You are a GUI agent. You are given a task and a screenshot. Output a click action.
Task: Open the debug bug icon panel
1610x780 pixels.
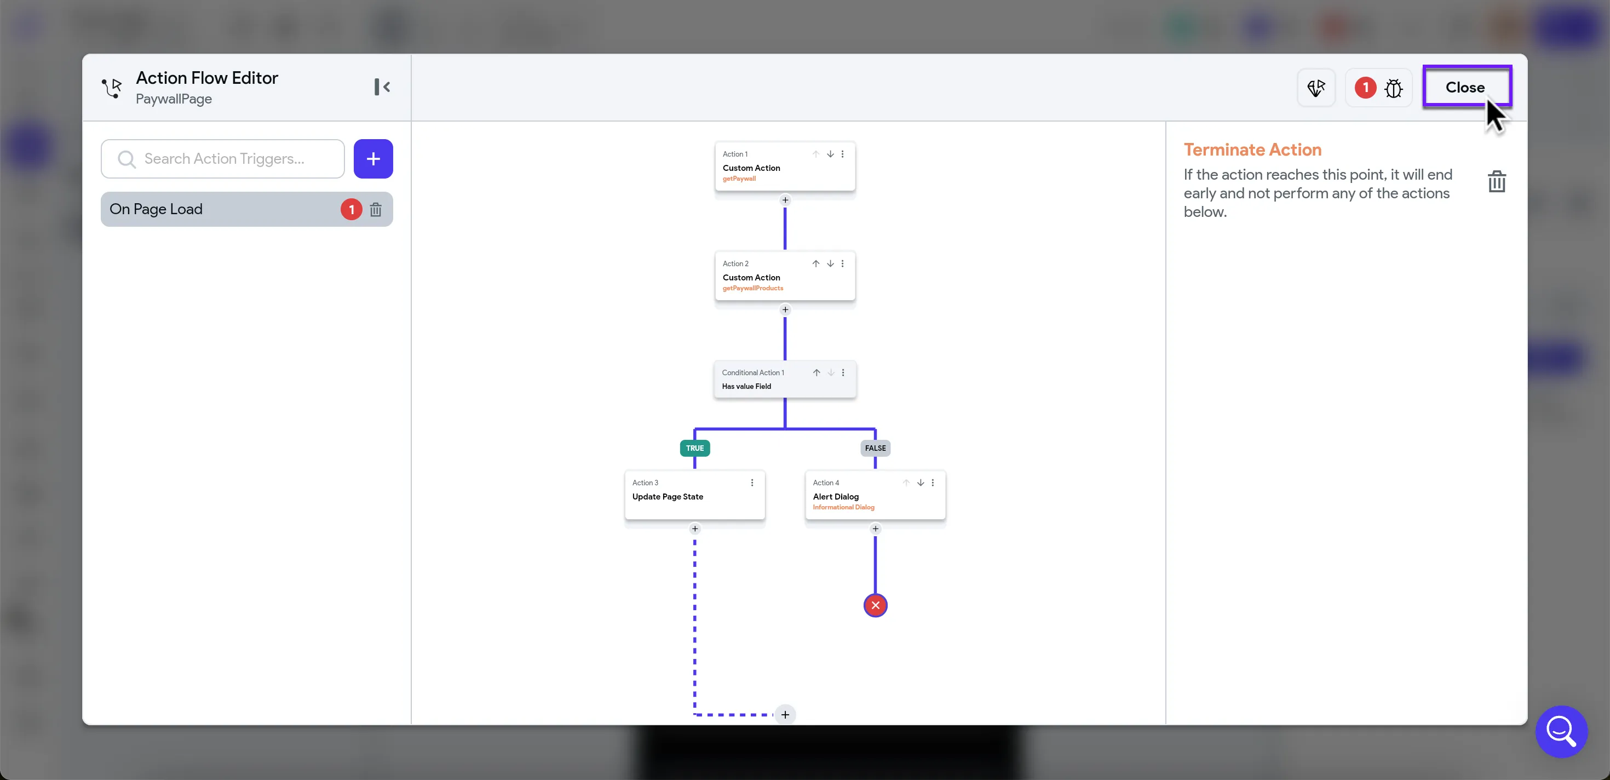(x=1393, y=88)
